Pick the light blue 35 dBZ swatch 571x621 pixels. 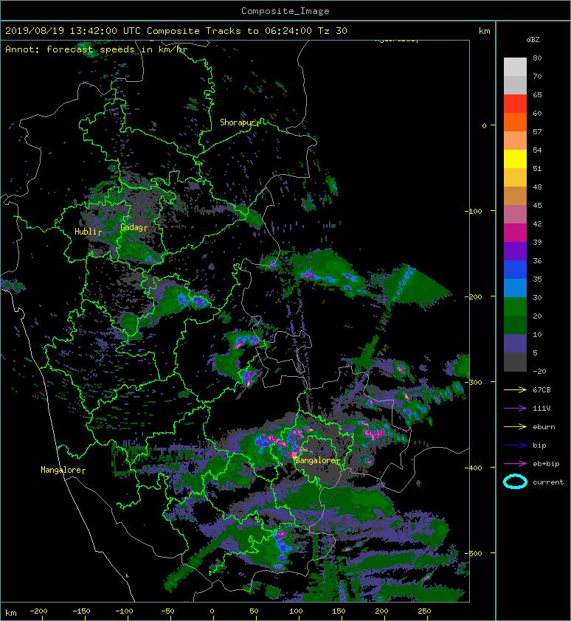coord(515,288)
